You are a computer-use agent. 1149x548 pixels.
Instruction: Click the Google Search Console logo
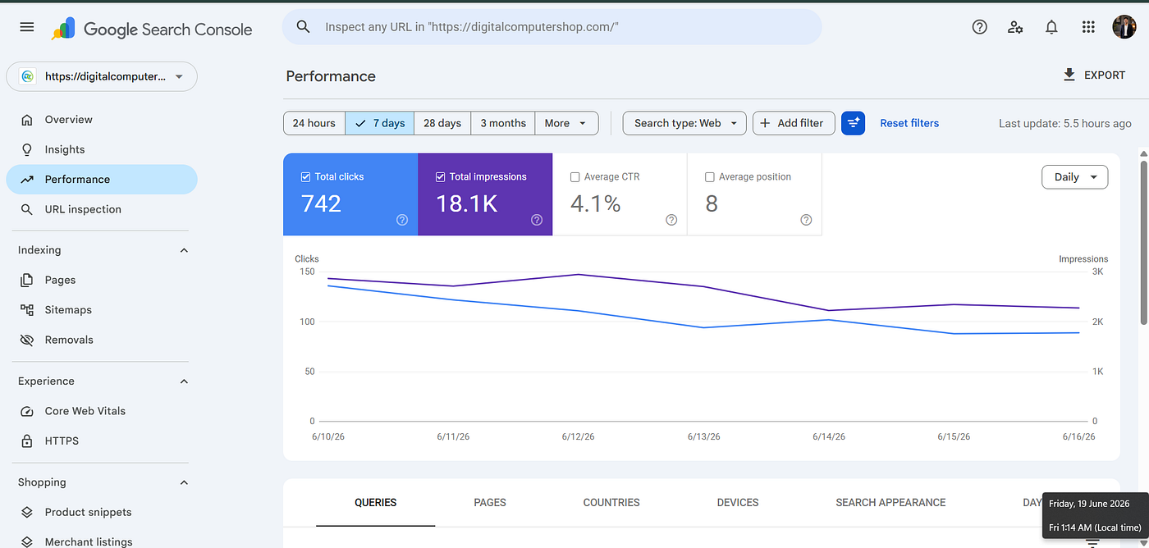(x=152, y=29)
